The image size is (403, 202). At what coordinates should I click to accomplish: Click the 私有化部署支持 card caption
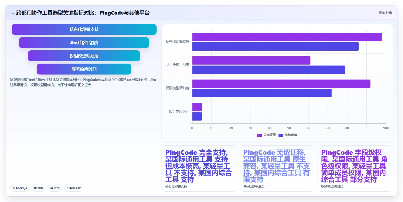(176, 186)
